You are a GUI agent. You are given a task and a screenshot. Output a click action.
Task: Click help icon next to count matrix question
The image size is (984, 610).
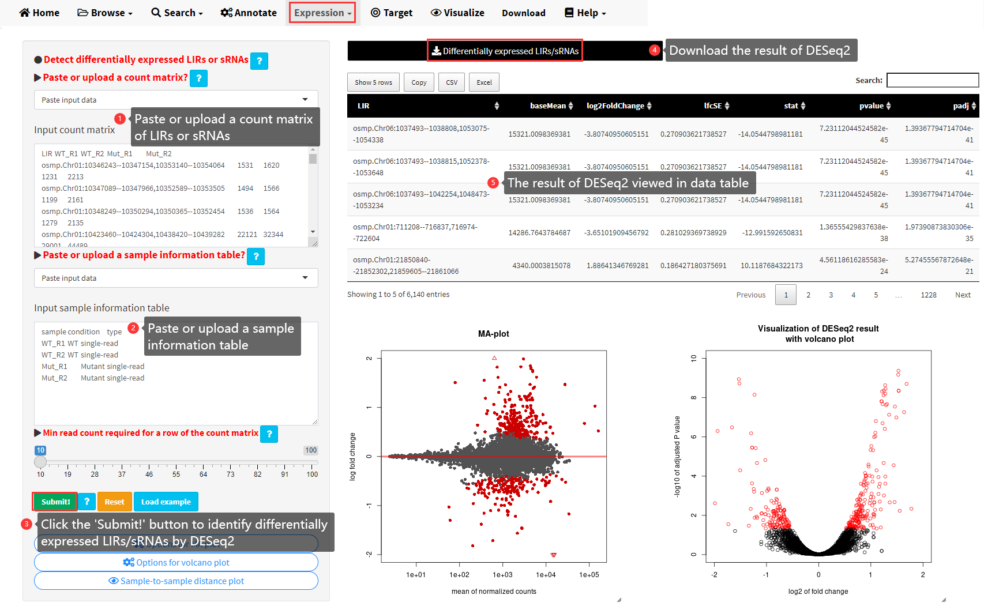pyautogui.click(x=198, y=78)
